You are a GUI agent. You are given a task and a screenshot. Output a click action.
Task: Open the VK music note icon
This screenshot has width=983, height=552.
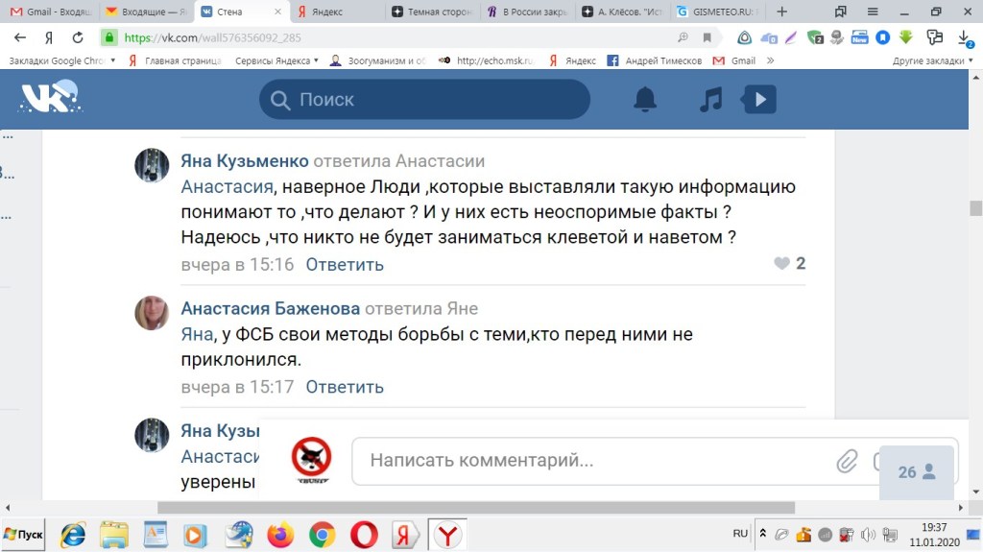point(710,100)
